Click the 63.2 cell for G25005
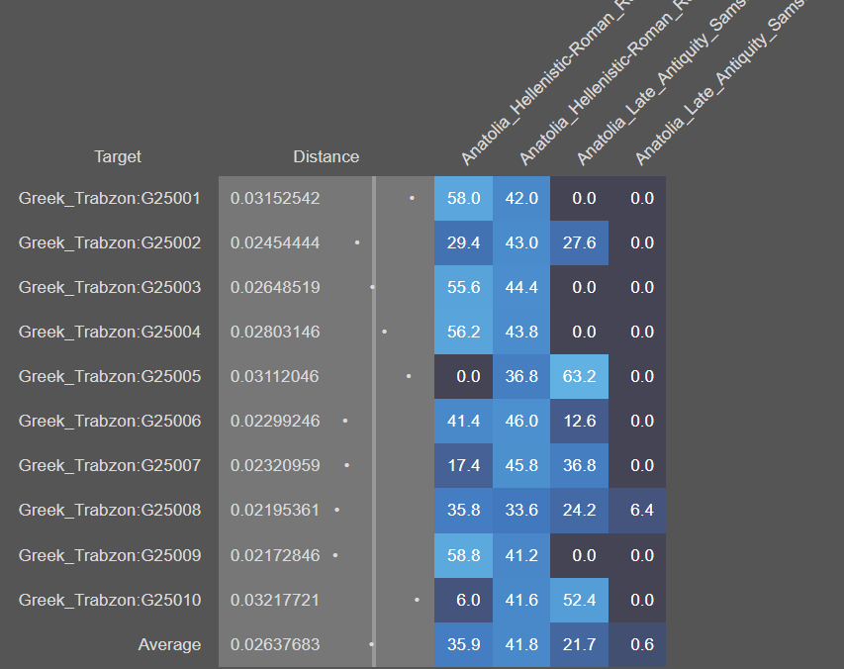844x669 pixels. (579, 376)
